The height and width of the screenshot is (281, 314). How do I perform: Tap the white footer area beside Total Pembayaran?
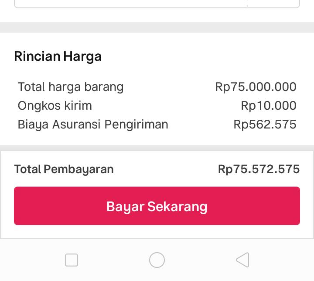[x=166, y=169]
